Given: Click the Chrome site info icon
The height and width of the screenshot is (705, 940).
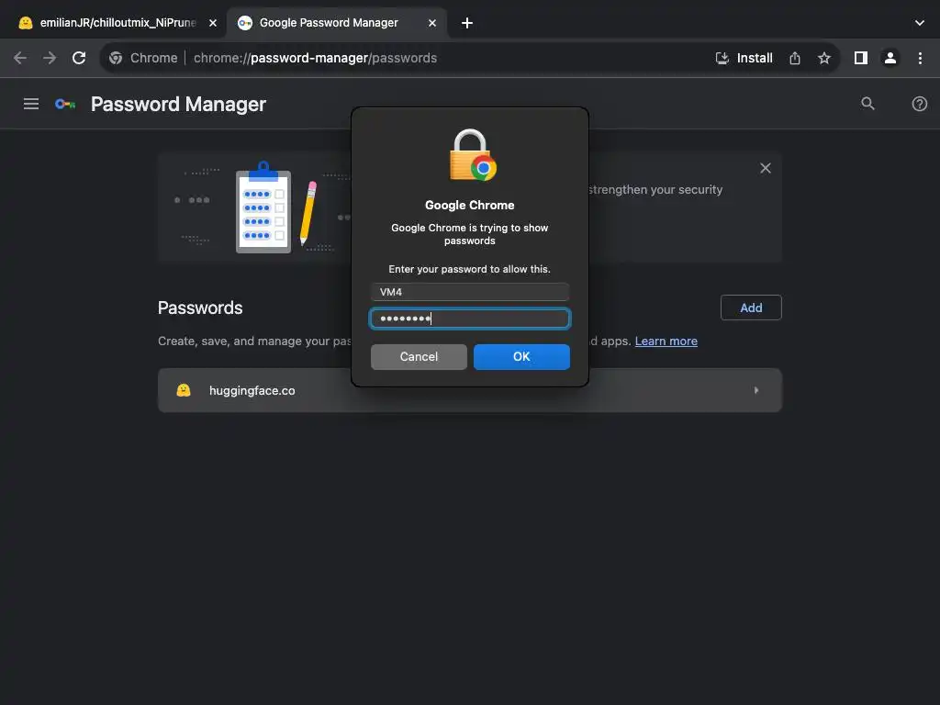Looking at the screenshot, I should [116, 58].
